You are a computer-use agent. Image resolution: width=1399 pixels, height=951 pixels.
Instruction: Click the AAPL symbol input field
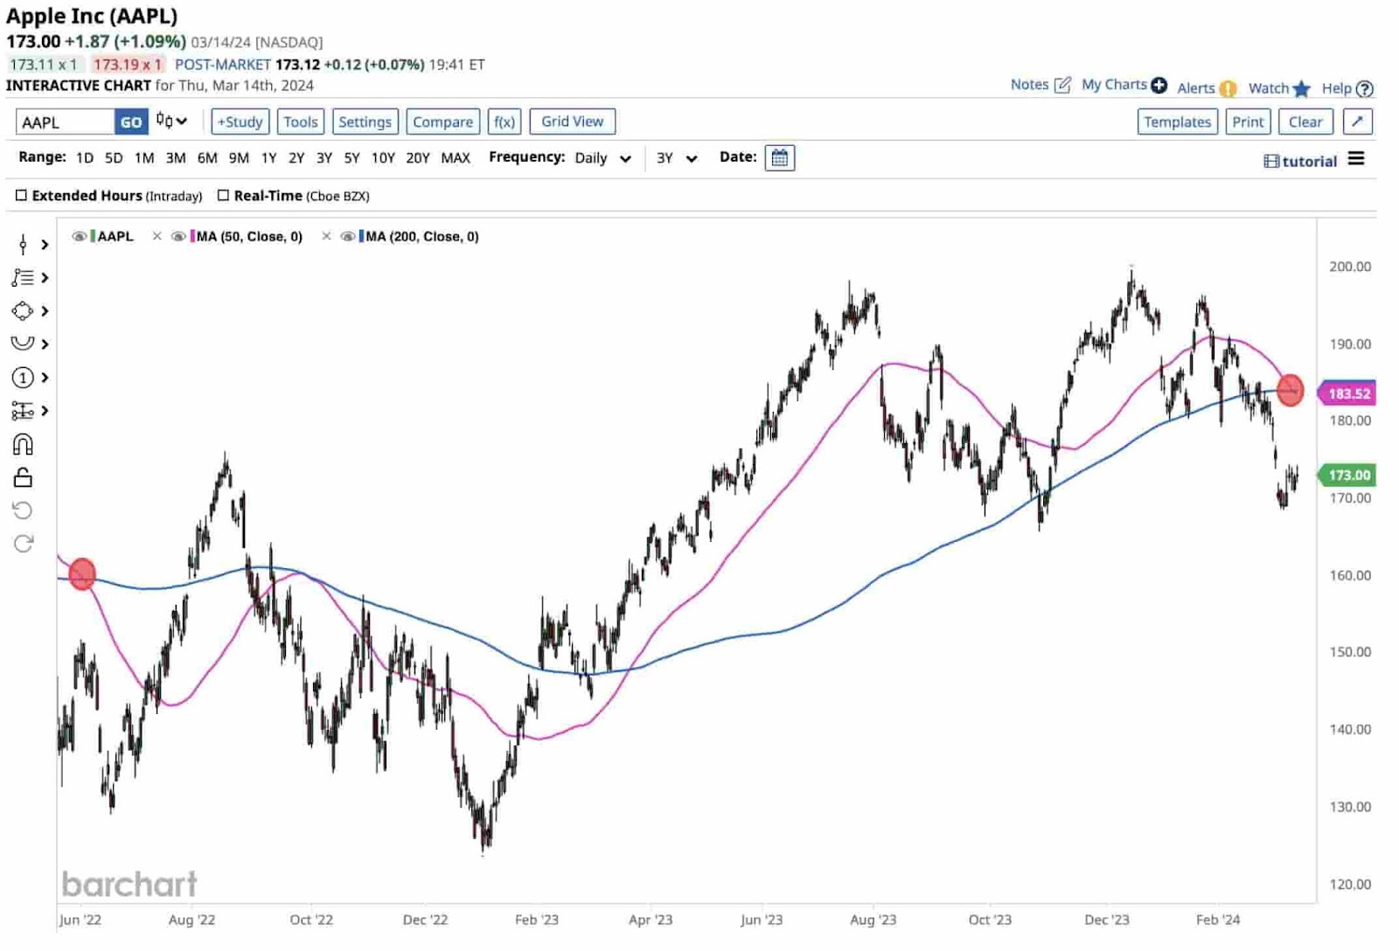[x=66, y=121]
